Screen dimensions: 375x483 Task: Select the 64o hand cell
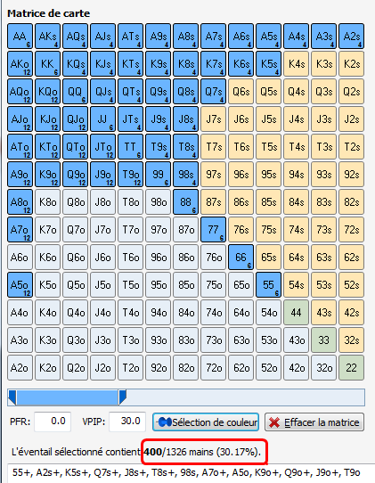241,313
